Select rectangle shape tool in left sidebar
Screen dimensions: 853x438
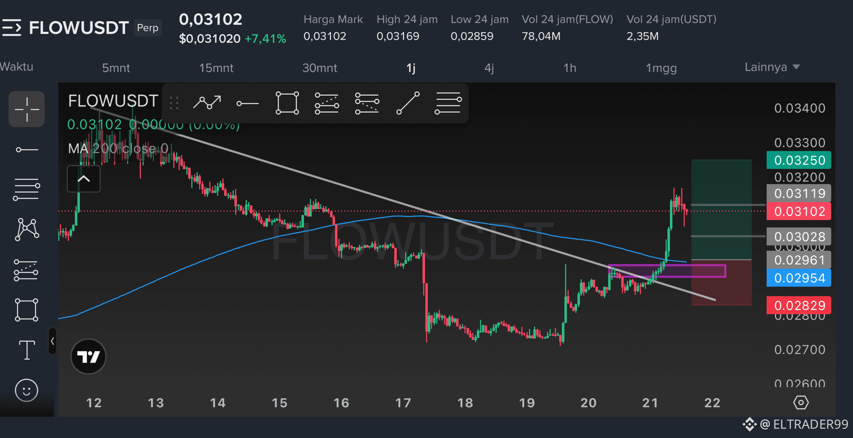pos(26,310)
